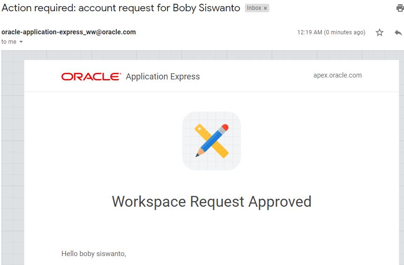Click the 'to me' recipient text
Screen dimensions: 404x265
[x=9, y=42]
